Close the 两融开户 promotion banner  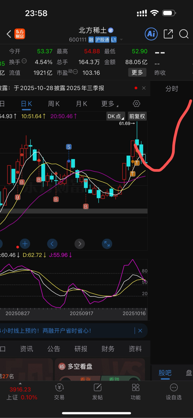[140, 331]
